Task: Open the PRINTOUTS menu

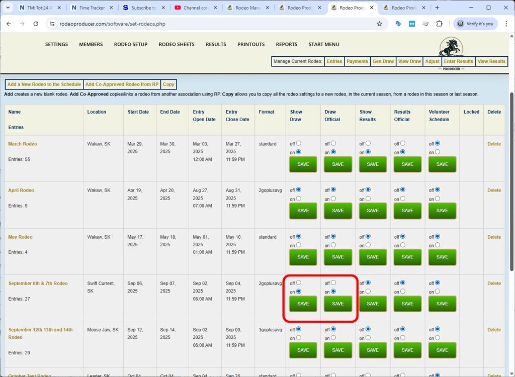Action: (x=251, y=44)
